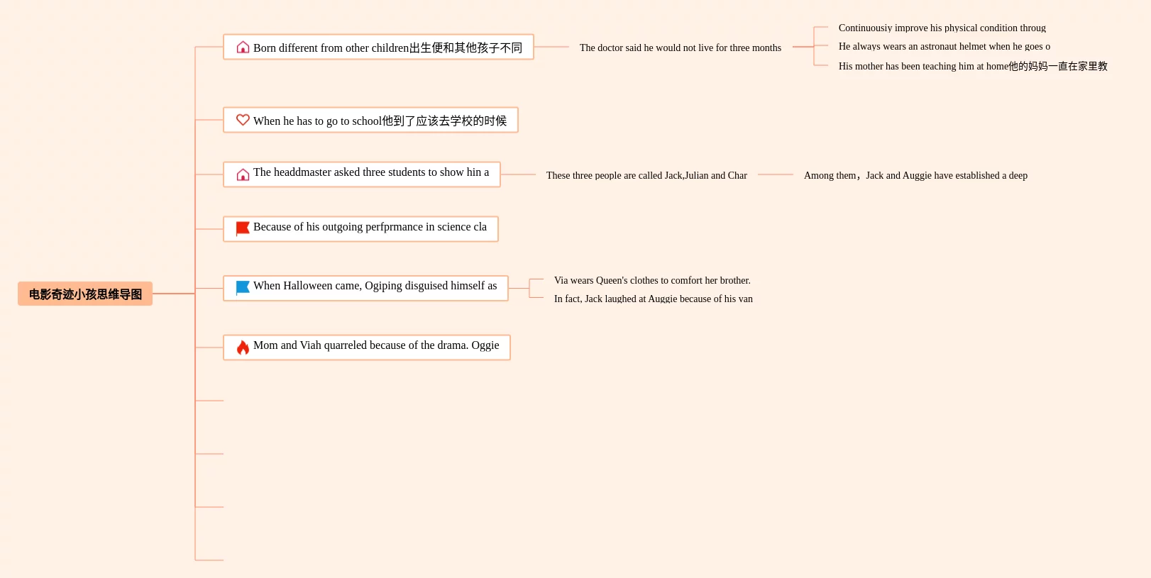The height and width of the screenshot is (578, 1151).
Task: Select 'The headdmaster asked three students' node
Action: point(362,174)
